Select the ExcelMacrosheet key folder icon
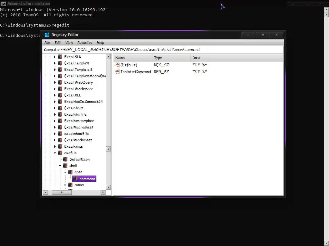The width and height of the screenshot is (329, 246). (x=60, y=127)
